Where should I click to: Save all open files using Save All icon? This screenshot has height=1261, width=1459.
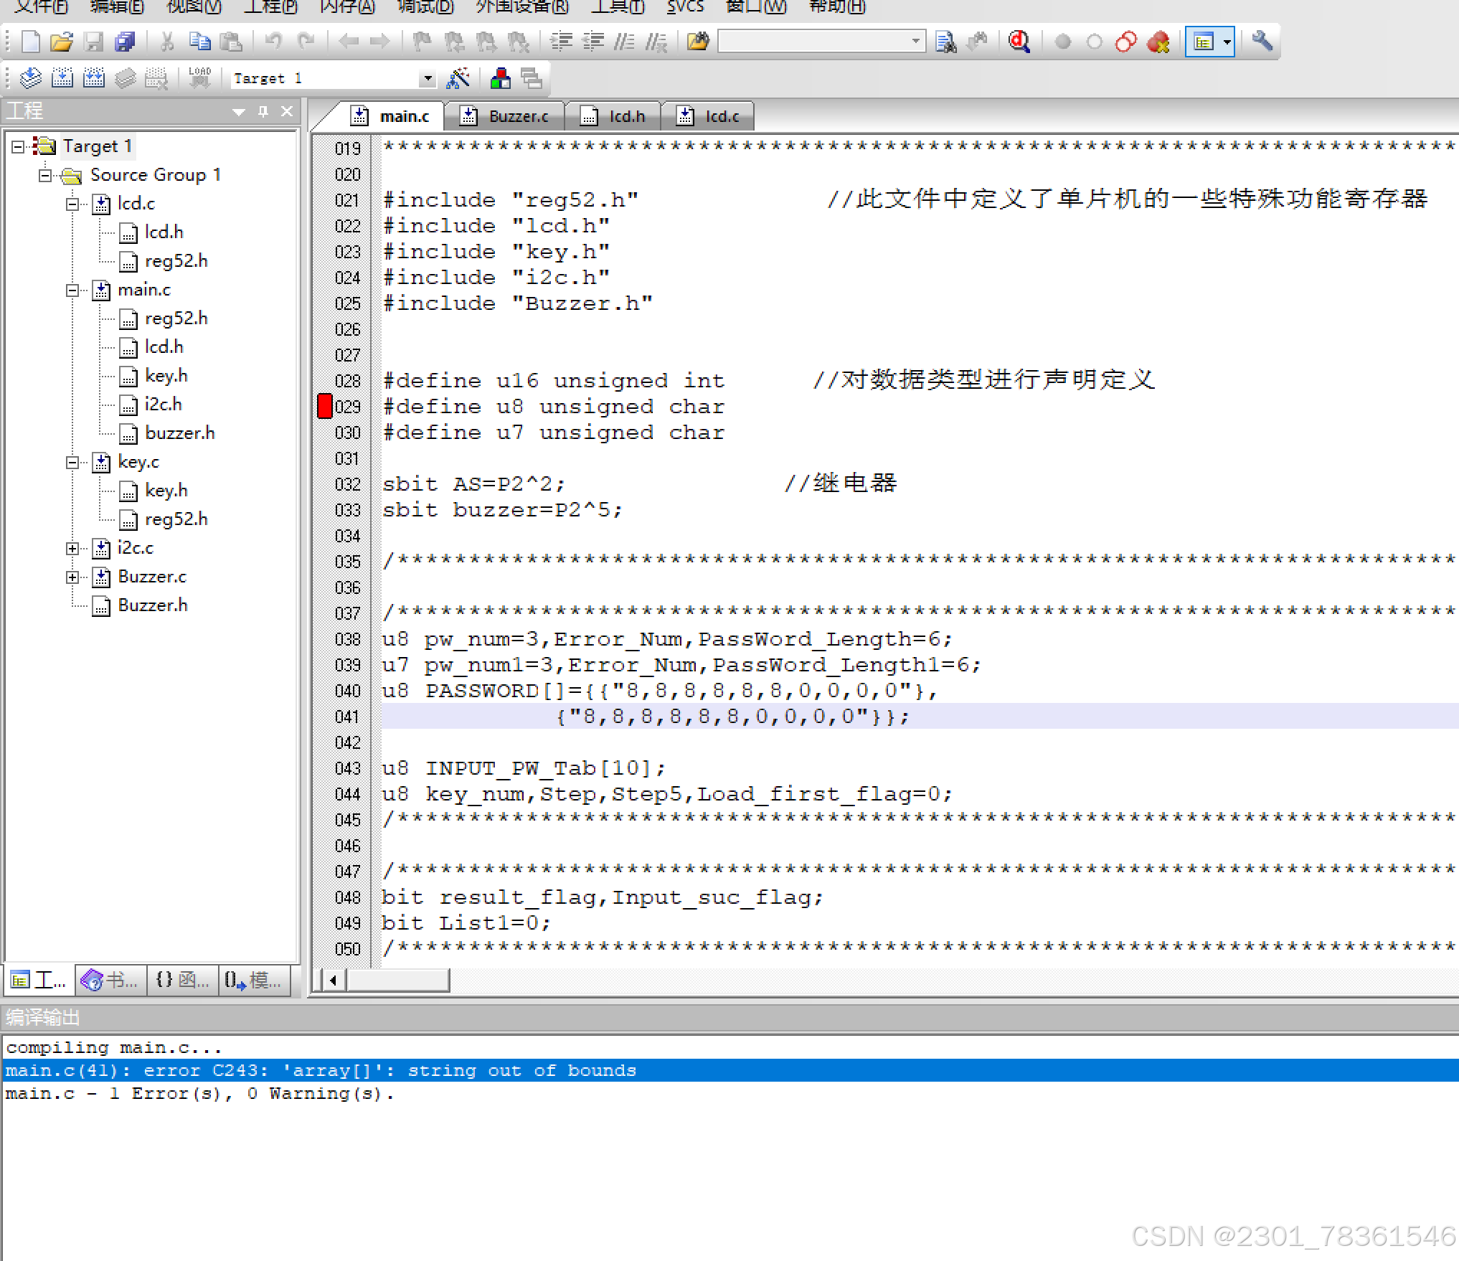pyautogui.click(x=126, y=42)
